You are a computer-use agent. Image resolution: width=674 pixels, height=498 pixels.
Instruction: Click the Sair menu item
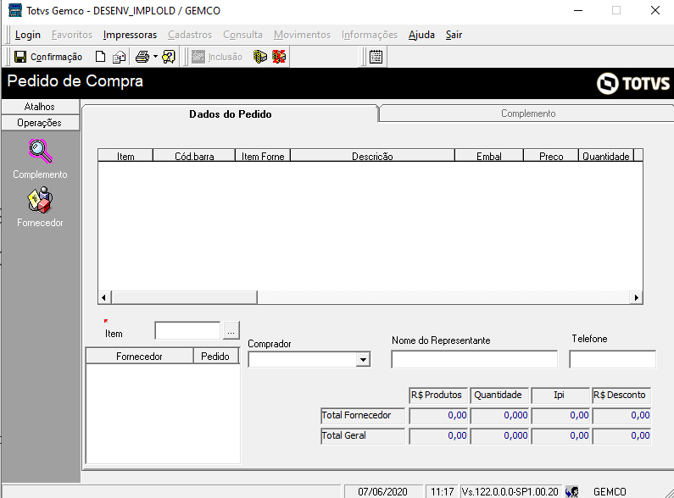coord(454,35)
